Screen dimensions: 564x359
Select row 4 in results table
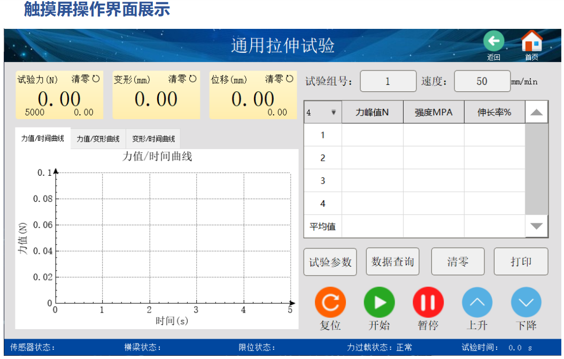[415, 204]
